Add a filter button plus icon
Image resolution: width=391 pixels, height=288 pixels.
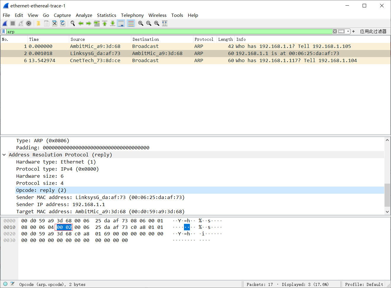353,31
